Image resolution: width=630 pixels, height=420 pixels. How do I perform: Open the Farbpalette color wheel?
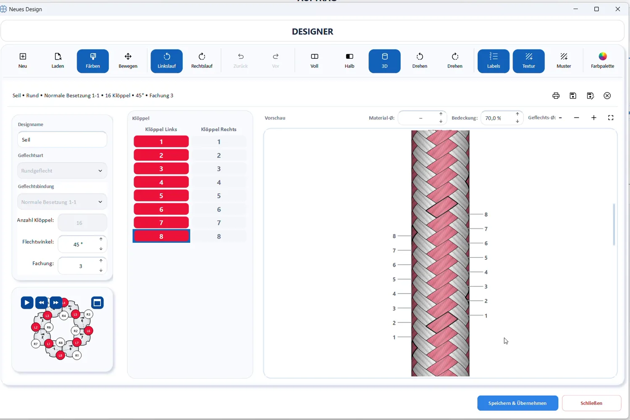pyautogui.click(x=603, y=61)
